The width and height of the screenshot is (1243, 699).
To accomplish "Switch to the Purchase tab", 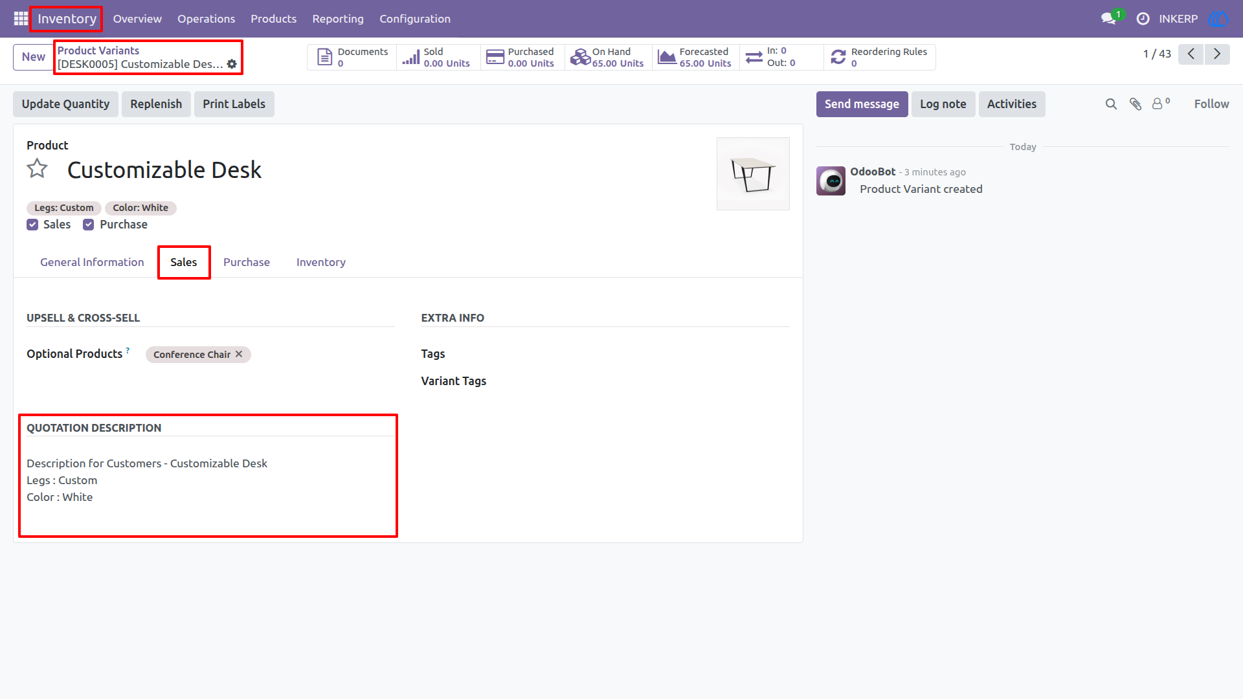I will coord(247,262).
